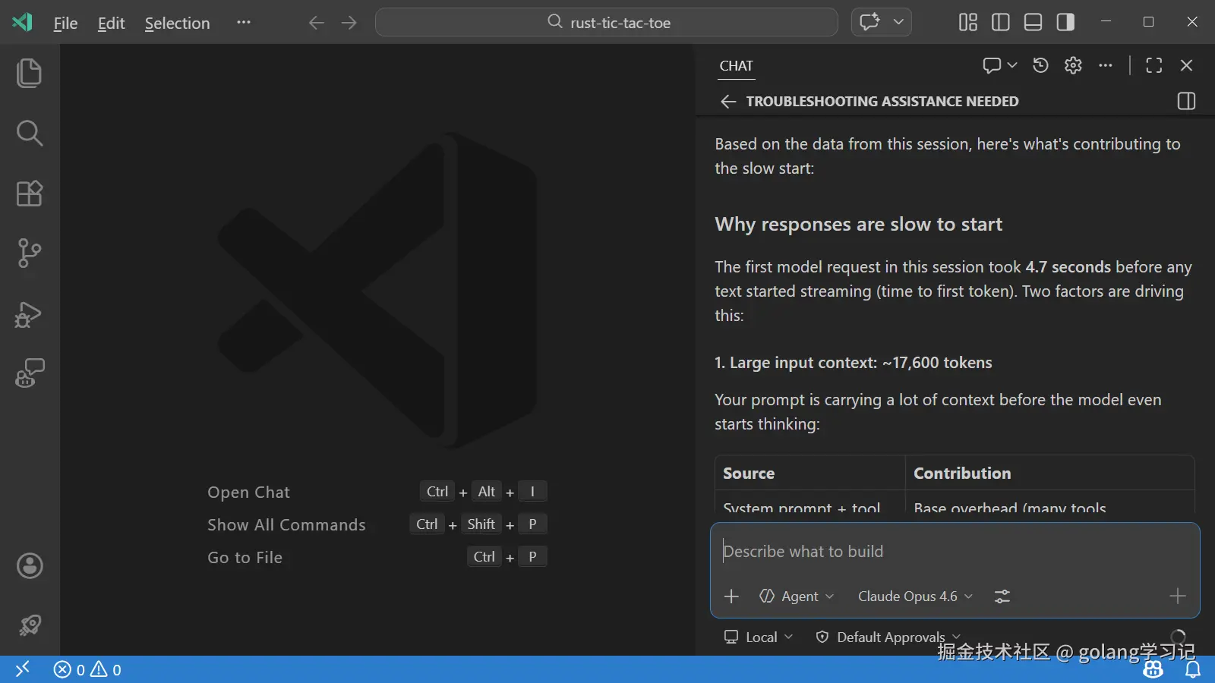1215x683 pixels.
Task: Open the Run and Debug view
Action: pyautogui.click(x=30, y=314)
